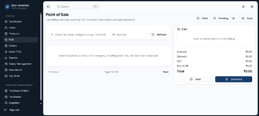Click the Purchase Orders clipboard icon
259x116 pixels.
click(x=6, y=91)
